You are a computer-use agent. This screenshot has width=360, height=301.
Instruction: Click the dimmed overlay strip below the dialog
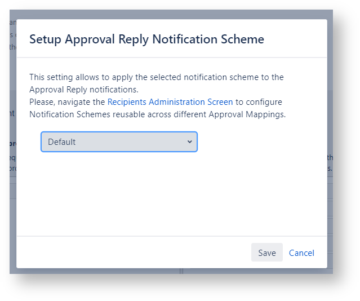point(169,271)
